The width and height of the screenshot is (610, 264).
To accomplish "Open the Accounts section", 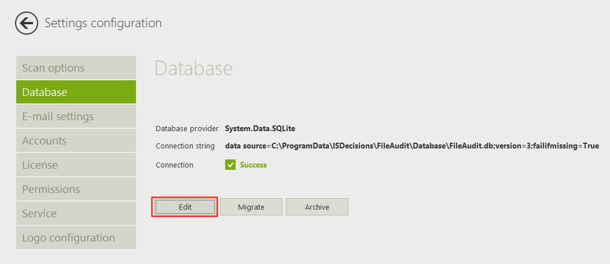I will pyautogui.click(x=76, y=141).
